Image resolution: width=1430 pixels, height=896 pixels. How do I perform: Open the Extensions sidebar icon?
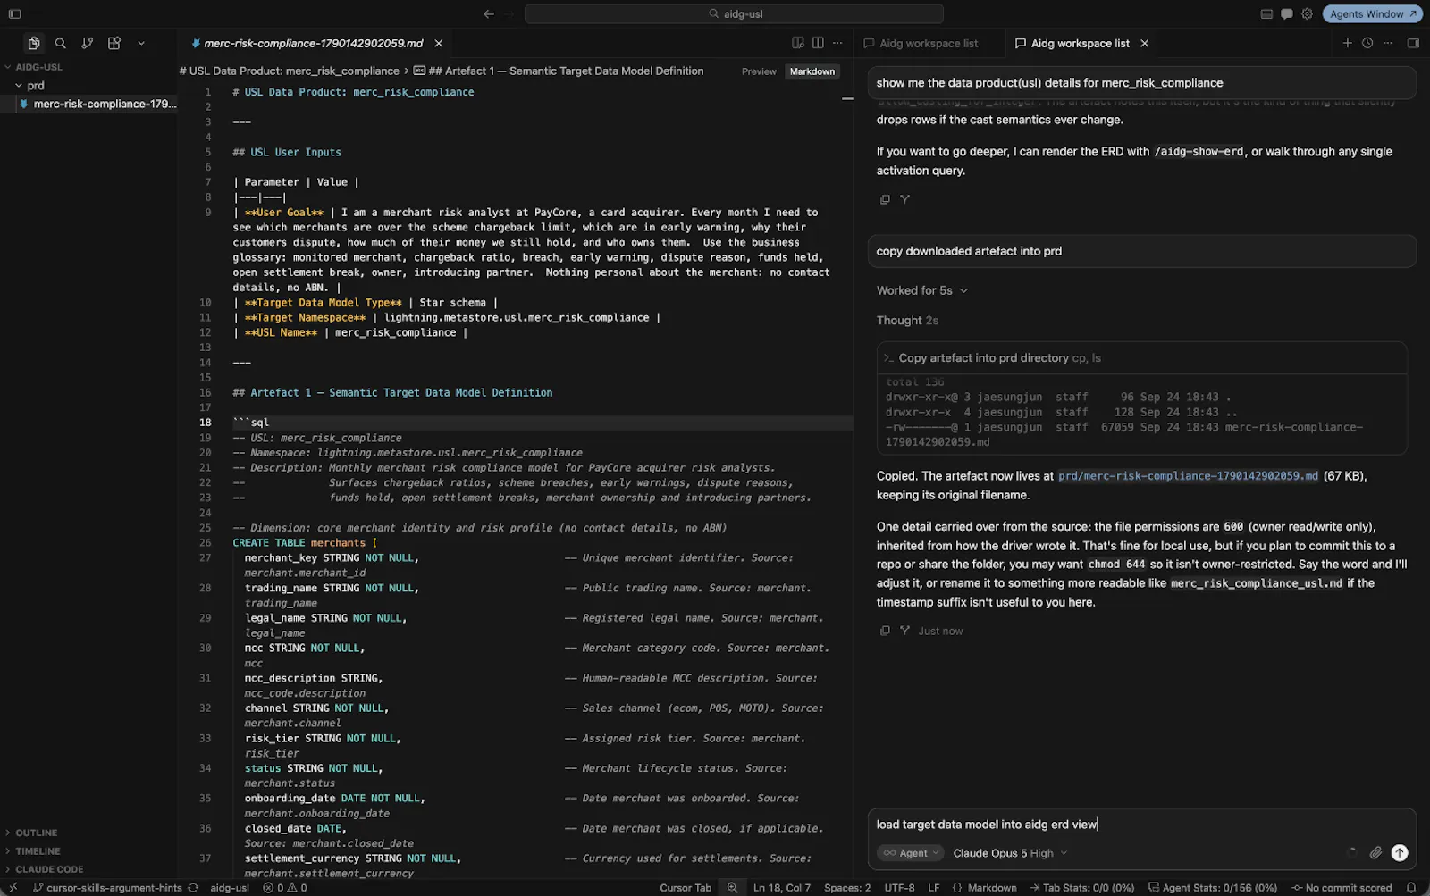pyautogui.click(x=114, y=43)
